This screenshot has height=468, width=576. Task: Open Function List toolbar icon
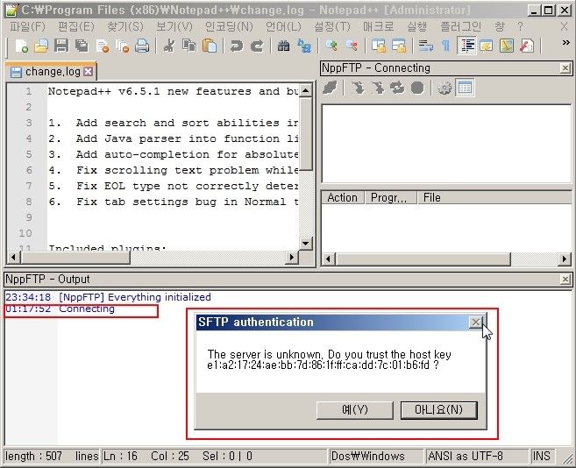click(x=527, y=46)
